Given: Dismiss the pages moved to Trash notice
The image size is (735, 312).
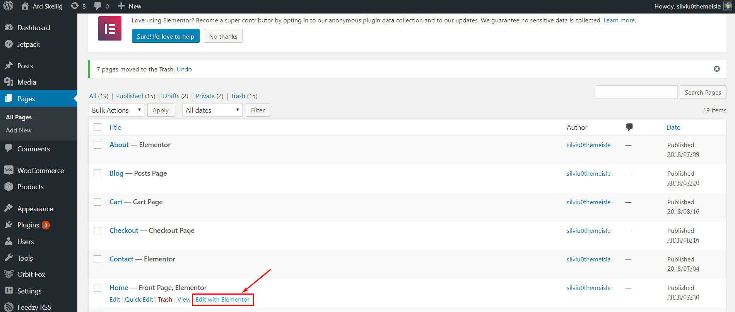Looking at the screenshot, I should click(x=717, y=69).
